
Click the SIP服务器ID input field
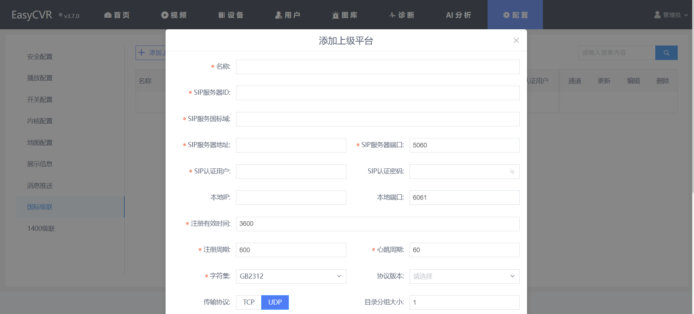tap(378, 93)
